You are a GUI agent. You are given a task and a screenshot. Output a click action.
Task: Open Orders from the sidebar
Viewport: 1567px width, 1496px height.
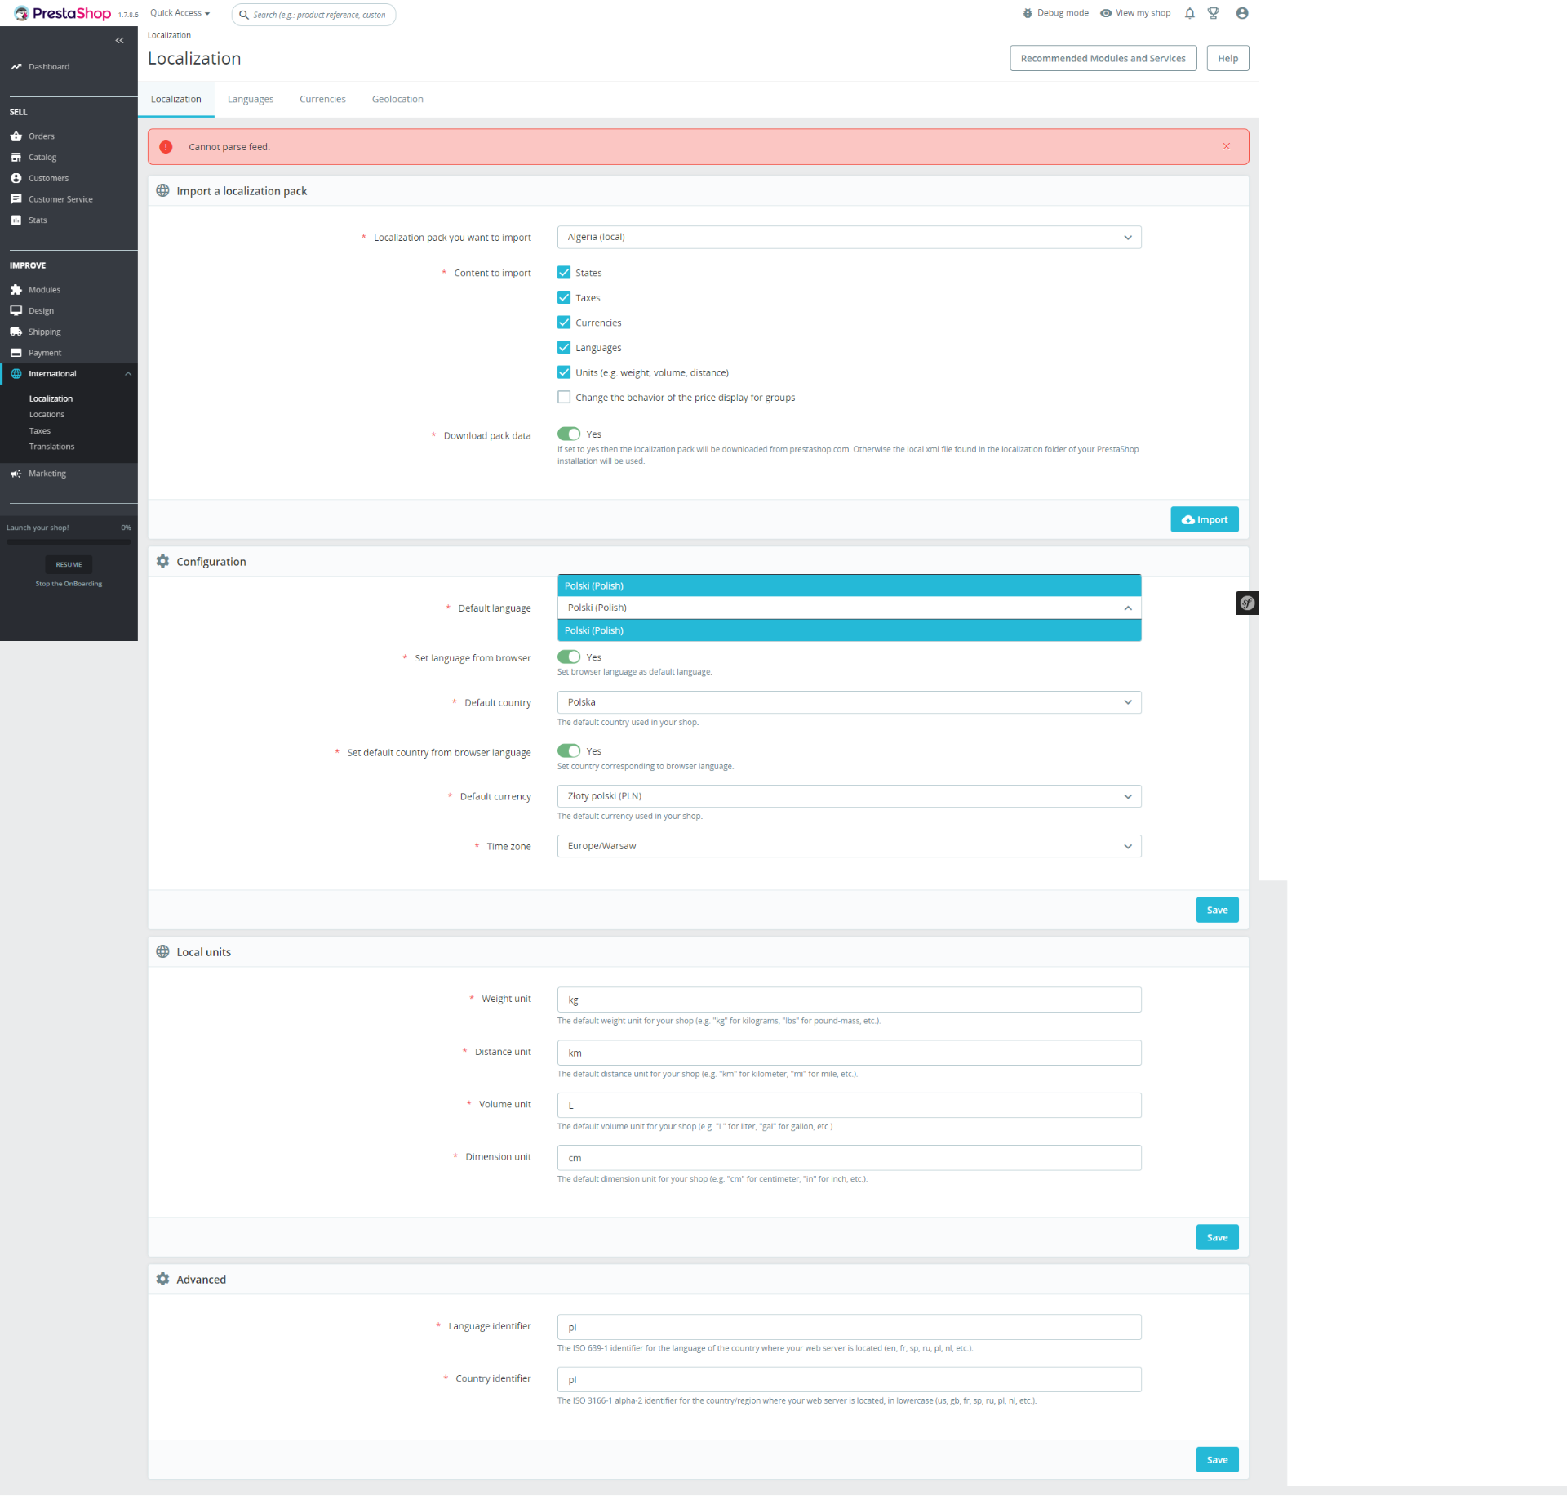point(41,136)
